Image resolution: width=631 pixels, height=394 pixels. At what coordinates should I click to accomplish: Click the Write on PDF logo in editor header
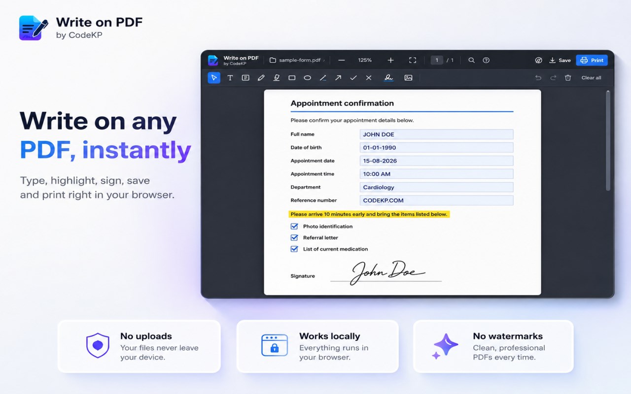coord(213,61)
